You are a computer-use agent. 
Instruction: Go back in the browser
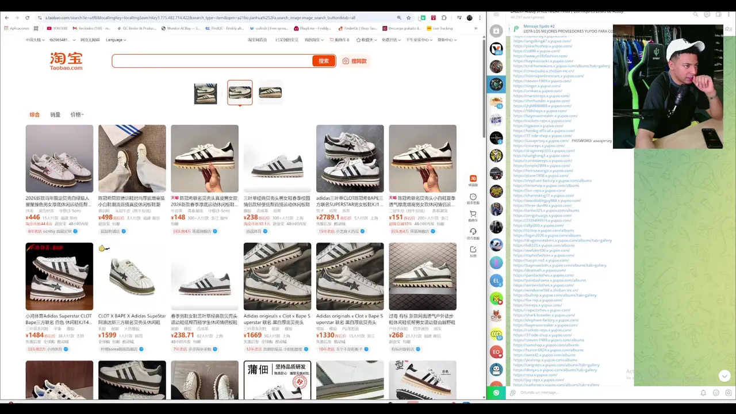pyautogui.click(x=7, y=18)
